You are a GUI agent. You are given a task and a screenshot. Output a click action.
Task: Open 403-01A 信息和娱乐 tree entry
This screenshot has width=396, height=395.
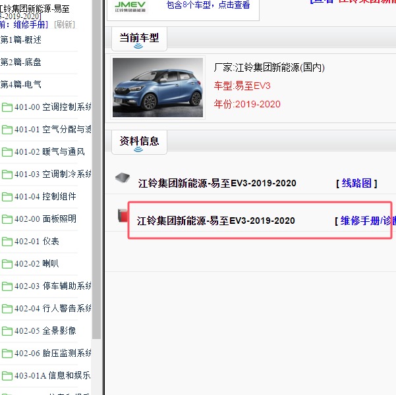(52, 375)
